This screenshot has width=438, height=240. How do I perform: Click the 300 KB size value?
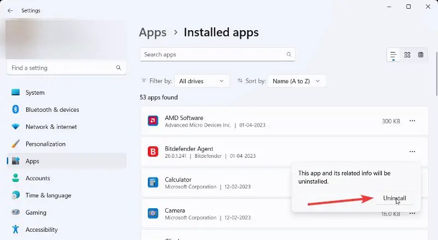391,121
